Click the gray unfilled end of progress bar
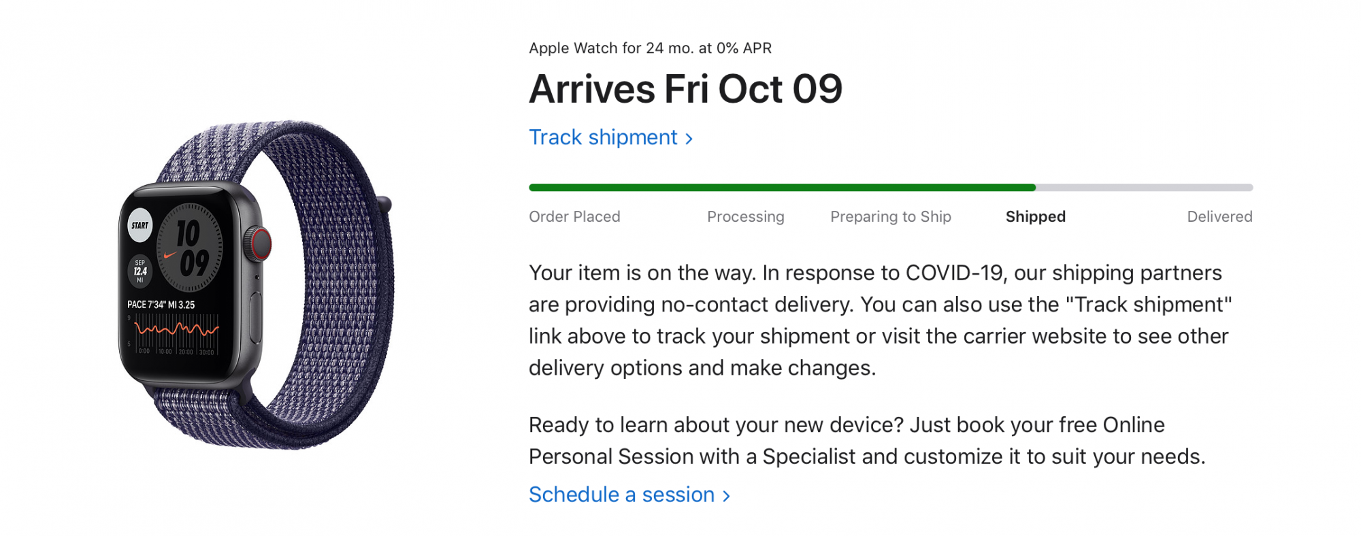Viewport: 1361px width, 536px height. pos(1144,187)
